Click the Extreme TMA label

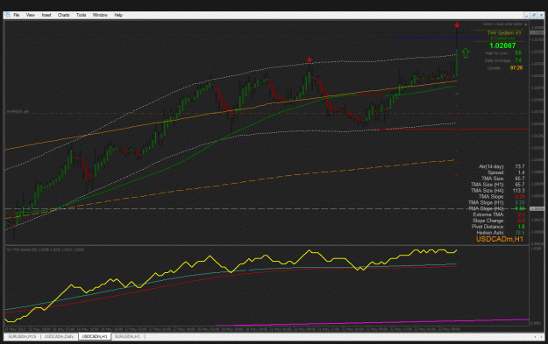click(488, 214)
